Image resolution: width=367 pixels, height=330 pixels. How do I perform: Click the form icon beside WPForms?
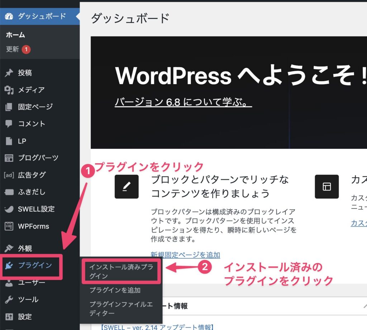click(x=9, y=226)
